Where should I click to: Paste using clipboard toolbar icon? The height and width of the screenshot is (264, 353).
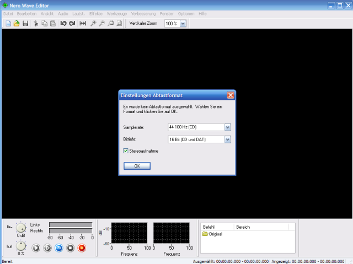coord(53,23)
